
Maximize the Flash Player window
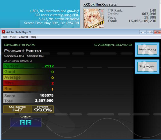tap(150, 32)
